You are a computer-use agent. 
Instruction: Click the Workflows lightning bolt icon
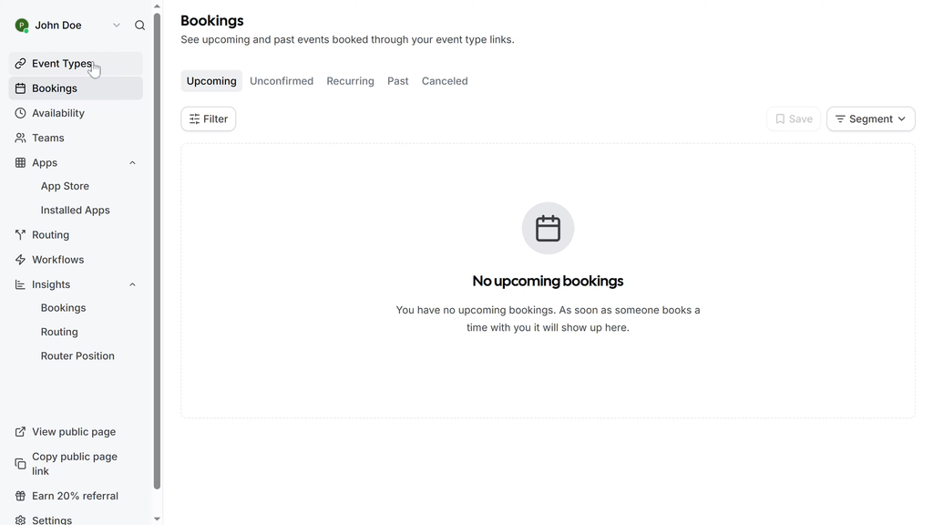pos(20,260)
